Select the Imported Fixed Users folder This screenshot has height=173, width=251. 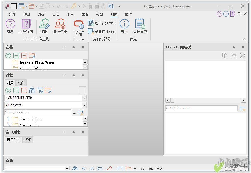37,63
